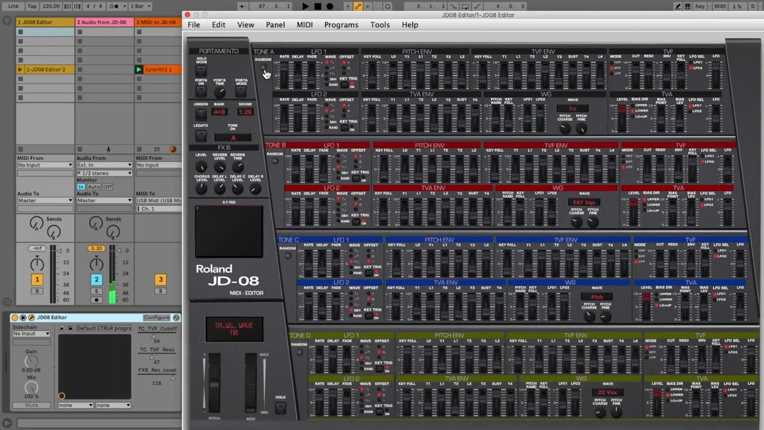Image resolution: width=764 pixels, height=430 pixels.
Task: Turn the Porta Time knob
Action: pyautogui.click(x=220, y=92)
